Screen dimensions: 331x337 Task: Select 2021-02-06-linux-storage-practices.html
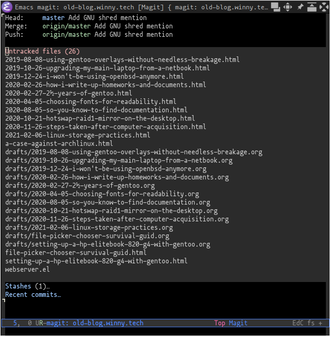(x=78, y=135)
